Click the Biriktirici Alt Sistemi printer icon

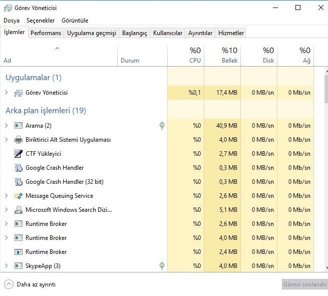click(19, 140)
